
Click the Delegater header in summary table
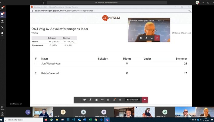(52, 38)
